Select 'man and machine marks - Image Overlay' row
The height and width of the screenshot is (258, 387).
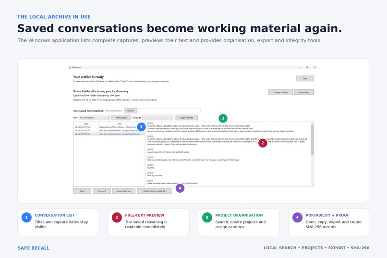109,134
